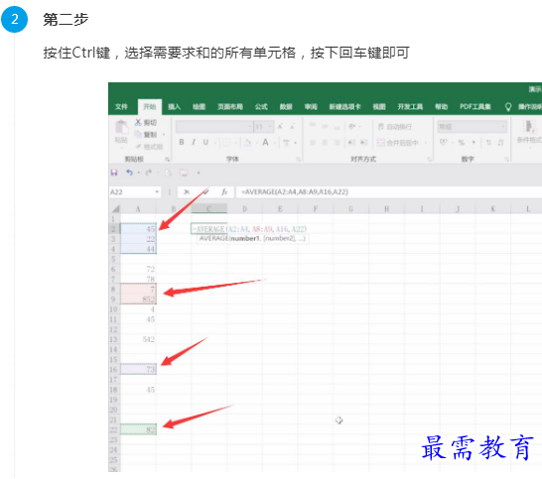Click the Accounting currency format icon

tap(444, 142)
